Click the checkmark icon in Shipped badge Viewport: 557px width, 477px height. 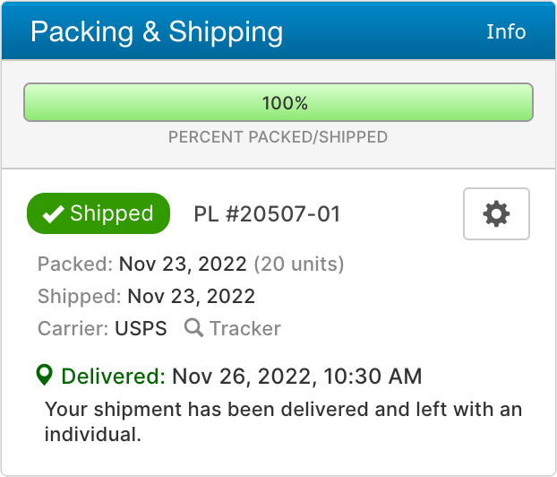pyautogui.click(x=54, y=214)
